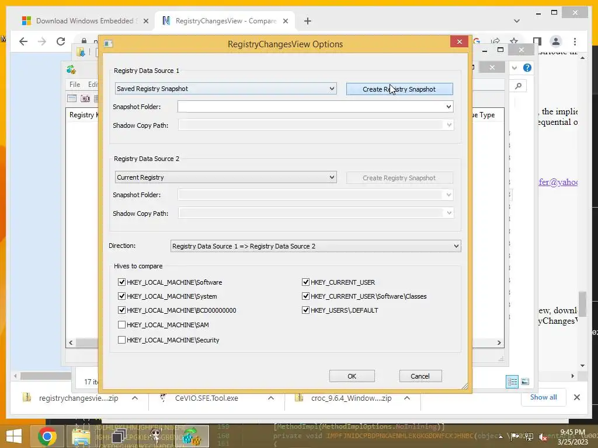Close the Download Windows Embedded tab

[145, 21]
